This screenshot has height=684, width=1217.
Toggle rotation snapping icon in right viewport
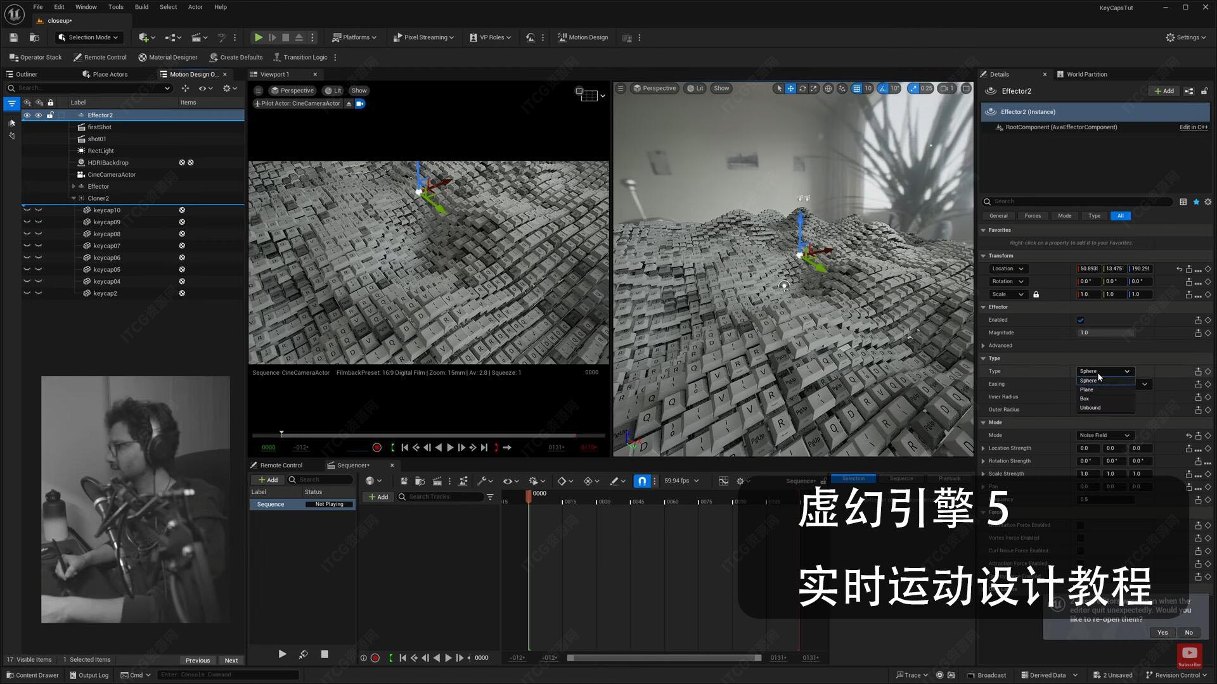click(882, 89)
